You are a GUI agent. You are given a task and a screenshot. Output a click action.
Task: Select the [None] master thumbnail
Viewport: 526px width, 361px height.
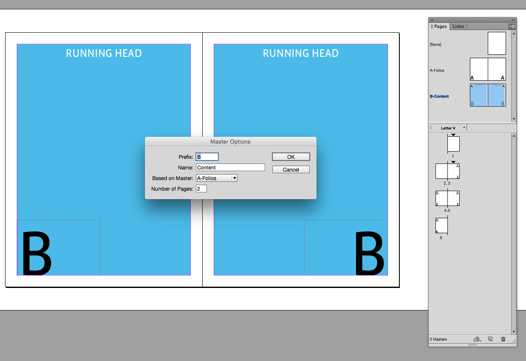(x=497, y=43)
